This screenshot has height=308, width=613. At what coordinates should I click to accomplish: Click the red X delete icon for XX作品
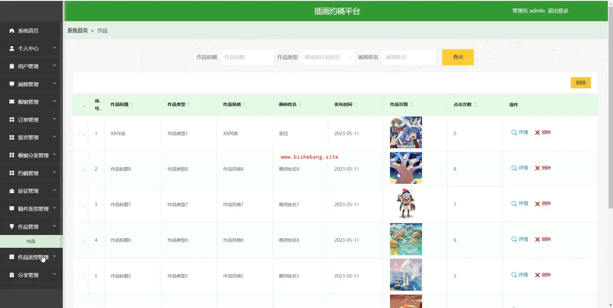537,133
